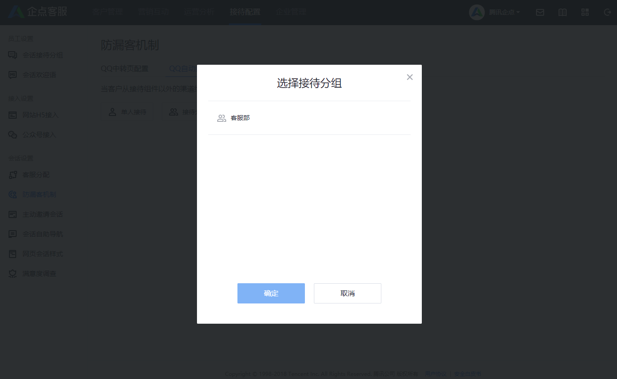Open 会话接待分组 in the sidebar
Image resolution: width=617 pixels, height=379 pixels.
coord(36,55)
